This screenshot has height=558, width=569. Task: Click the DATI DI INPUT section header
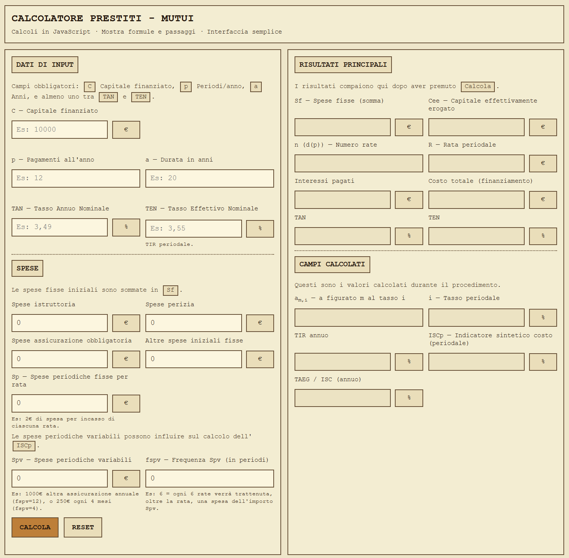[x=45, y=65]
